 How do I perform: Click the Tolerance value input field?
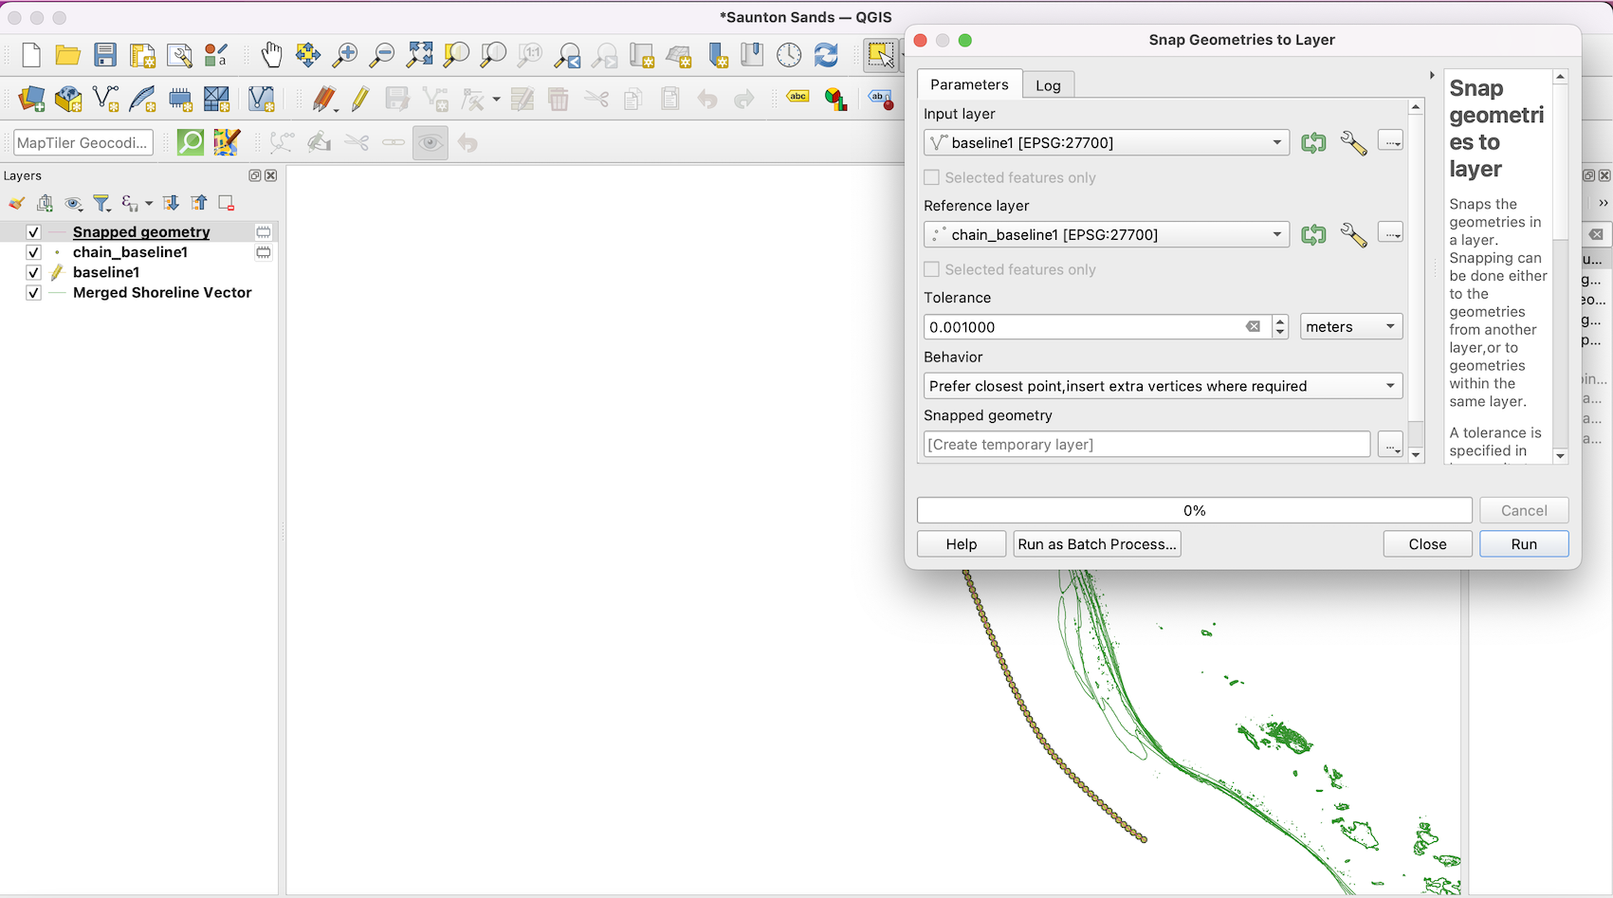click(x=1083, y=327)
